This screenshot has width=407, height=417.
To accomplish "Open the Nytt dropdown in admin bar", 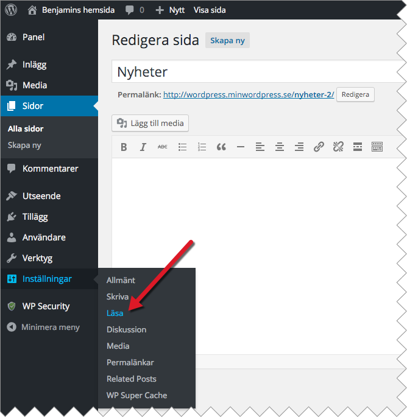I will pos(171,10).
